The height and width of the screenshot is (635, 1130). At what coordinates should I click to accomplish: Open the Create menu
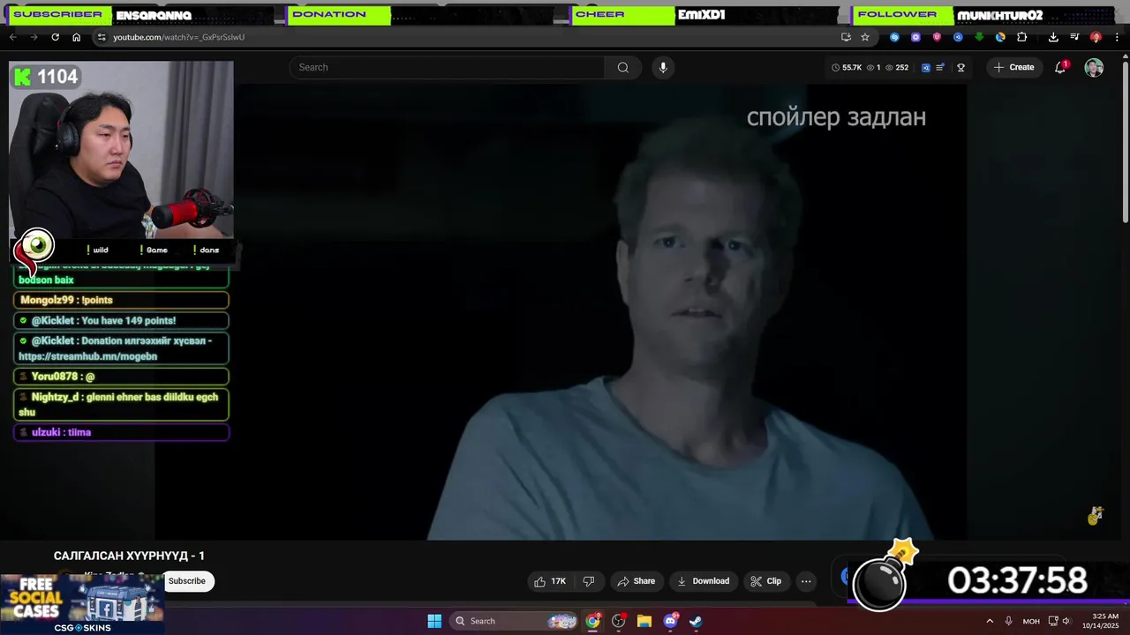coord(1014,67)
